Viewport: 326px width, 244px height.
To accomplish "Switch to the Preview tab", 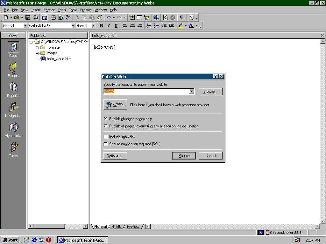I will pyautogui.click(x=133, y=226).
